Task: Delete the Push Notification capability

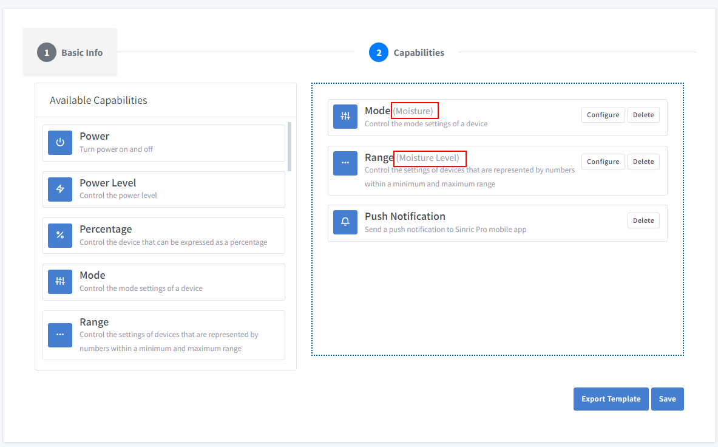Action: click(x=643, y=220)
